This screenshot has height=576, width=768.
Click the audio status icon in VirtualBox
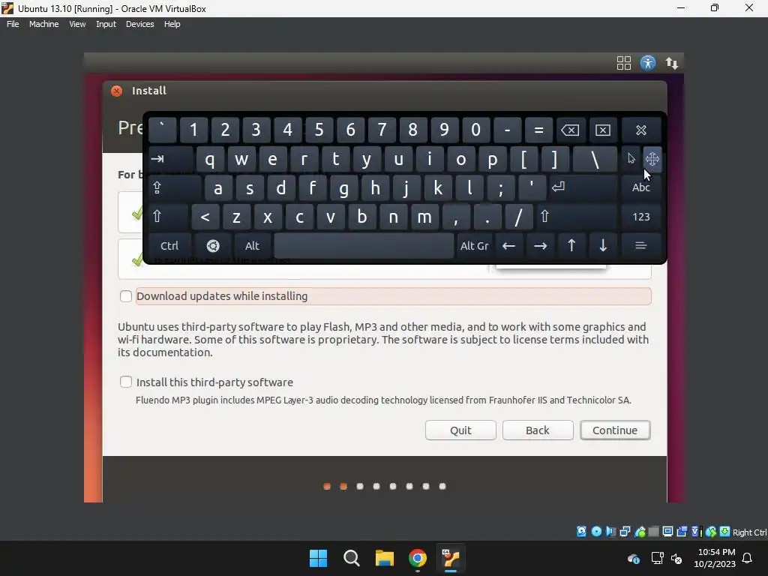[610, 532]
